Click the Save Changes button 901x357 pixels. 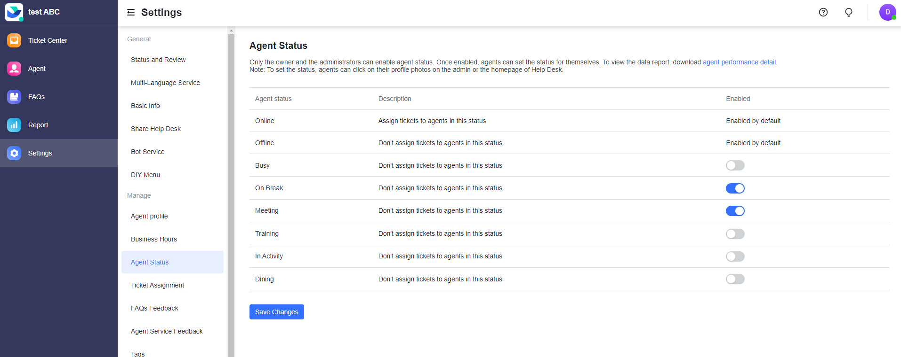click(x=276, y=312)
